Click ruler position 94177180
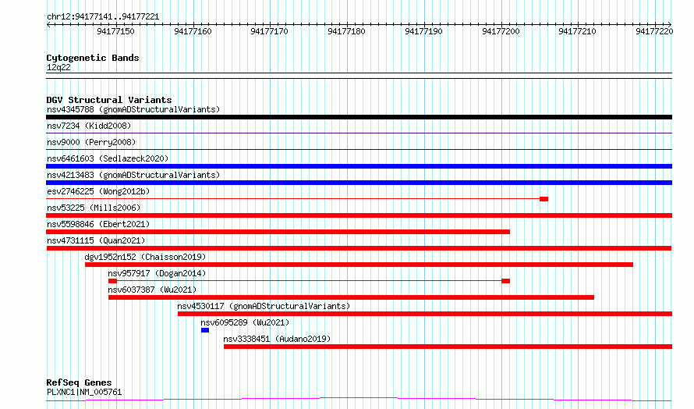The image size is (694, 409). click(346, 31)
